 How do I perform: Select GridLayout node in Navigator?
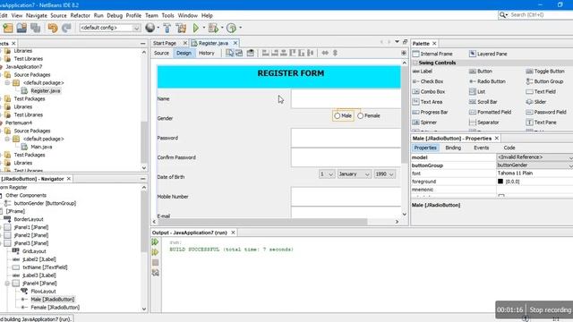34,251
